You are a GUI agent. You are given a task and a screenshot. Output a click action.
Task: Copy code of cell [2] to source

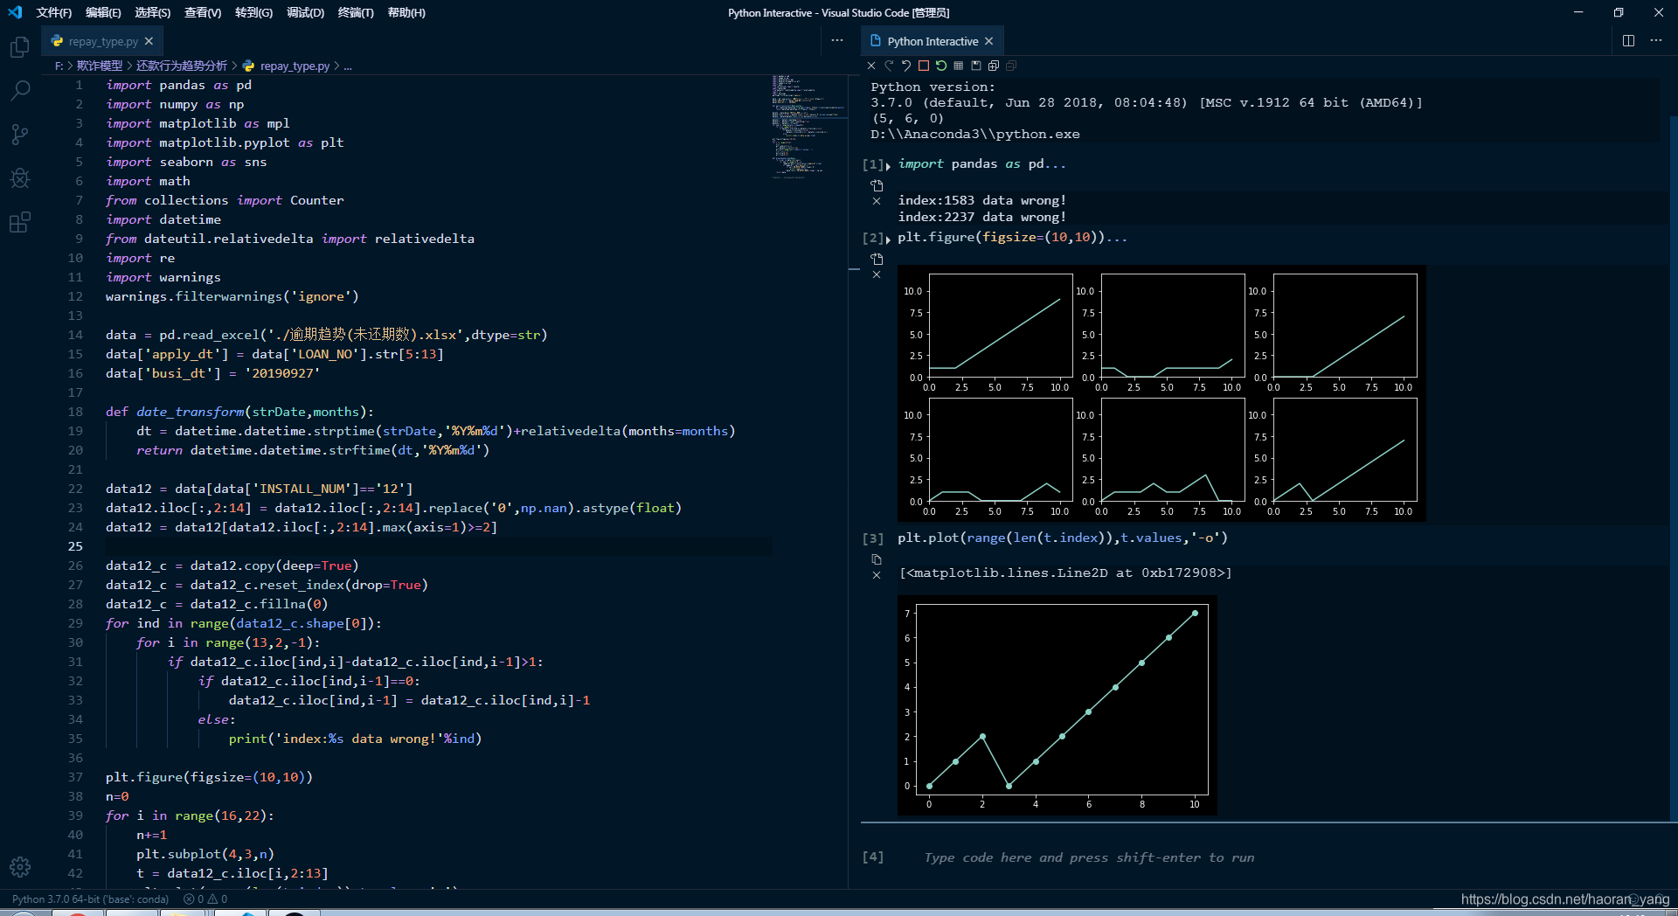(877, 259)
